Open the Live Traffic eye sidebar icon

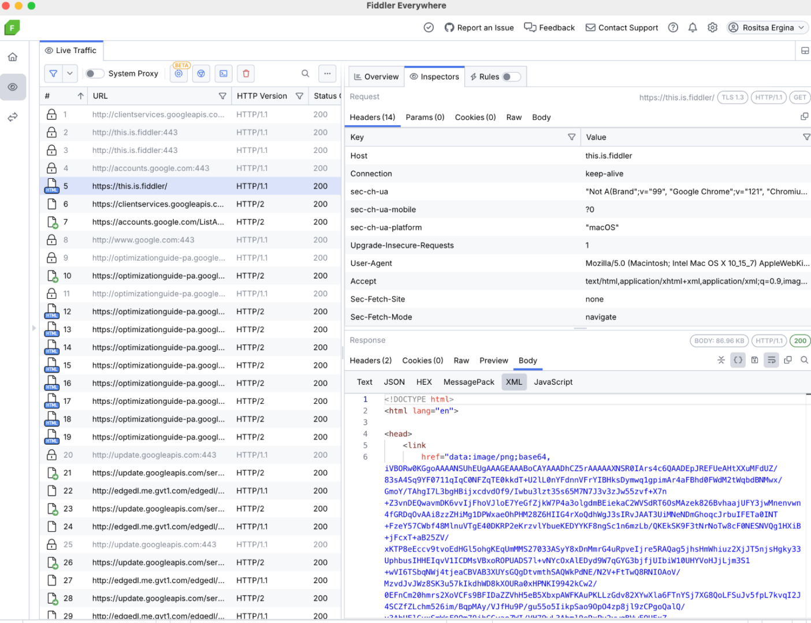click(13, 87)
